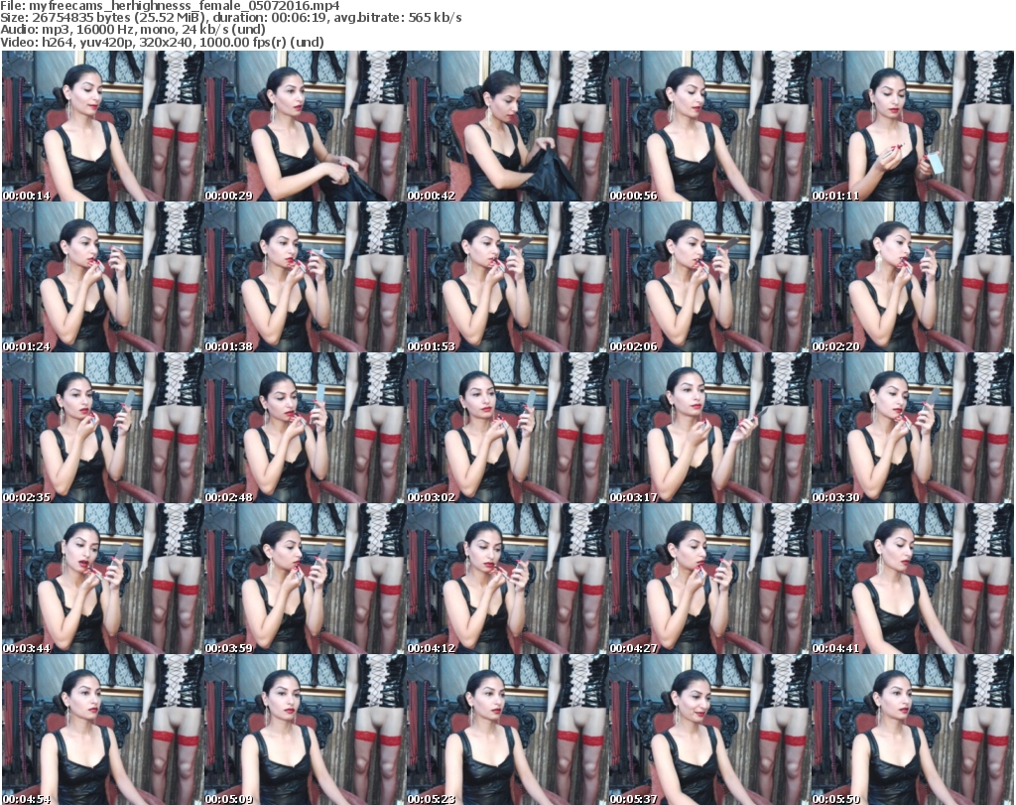Screen dimensions: 1016x805
Task: Click the frame marked 00:03:59
Action: [306, 579]
